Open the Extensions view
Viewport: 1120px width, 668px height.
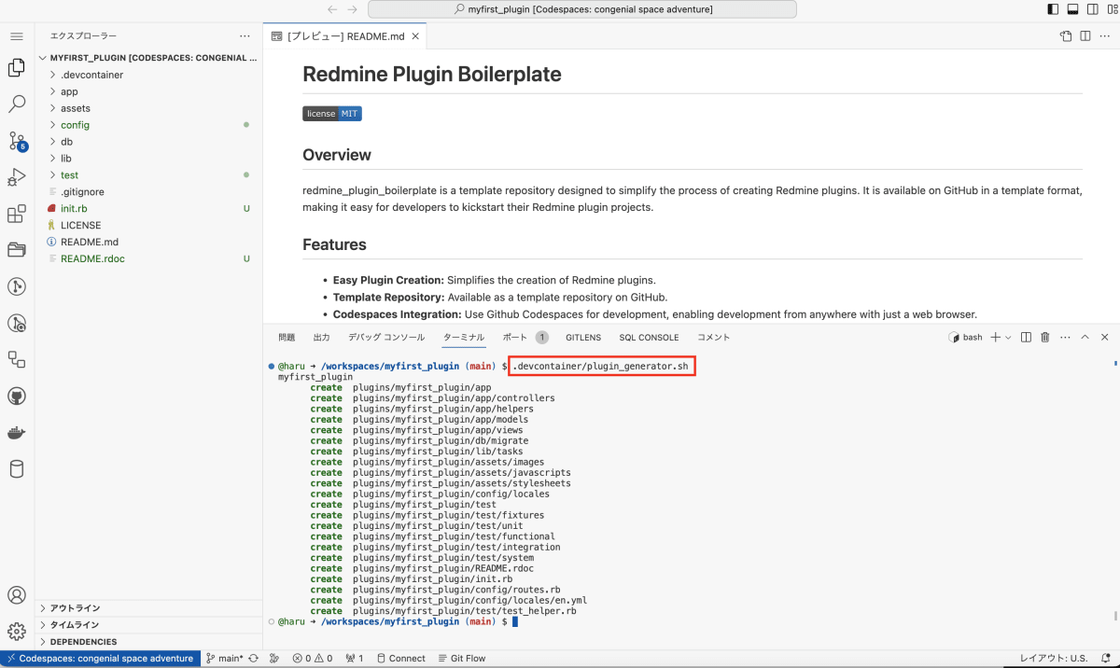[x=16, y=215]
